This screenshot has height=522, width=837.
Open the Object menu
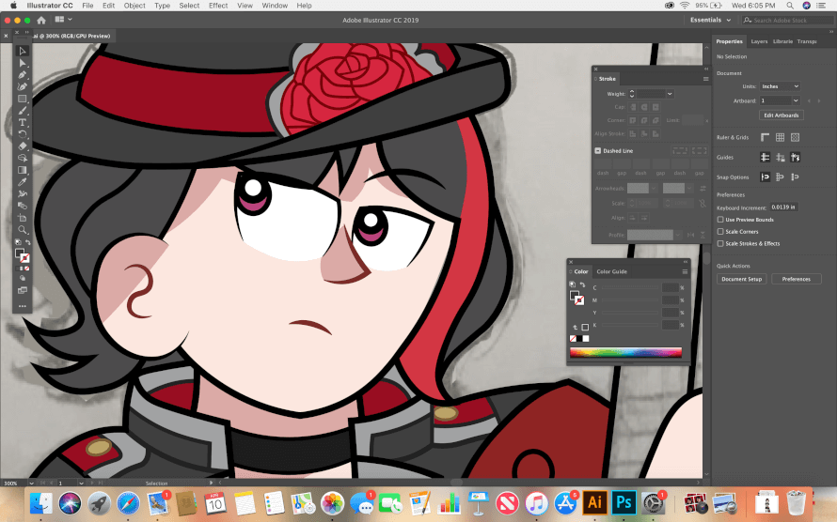tap(134, 6)
